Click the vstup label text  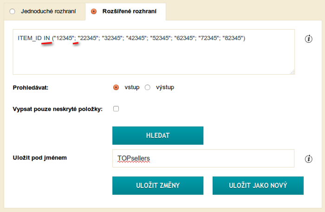(x=132, y=87)
